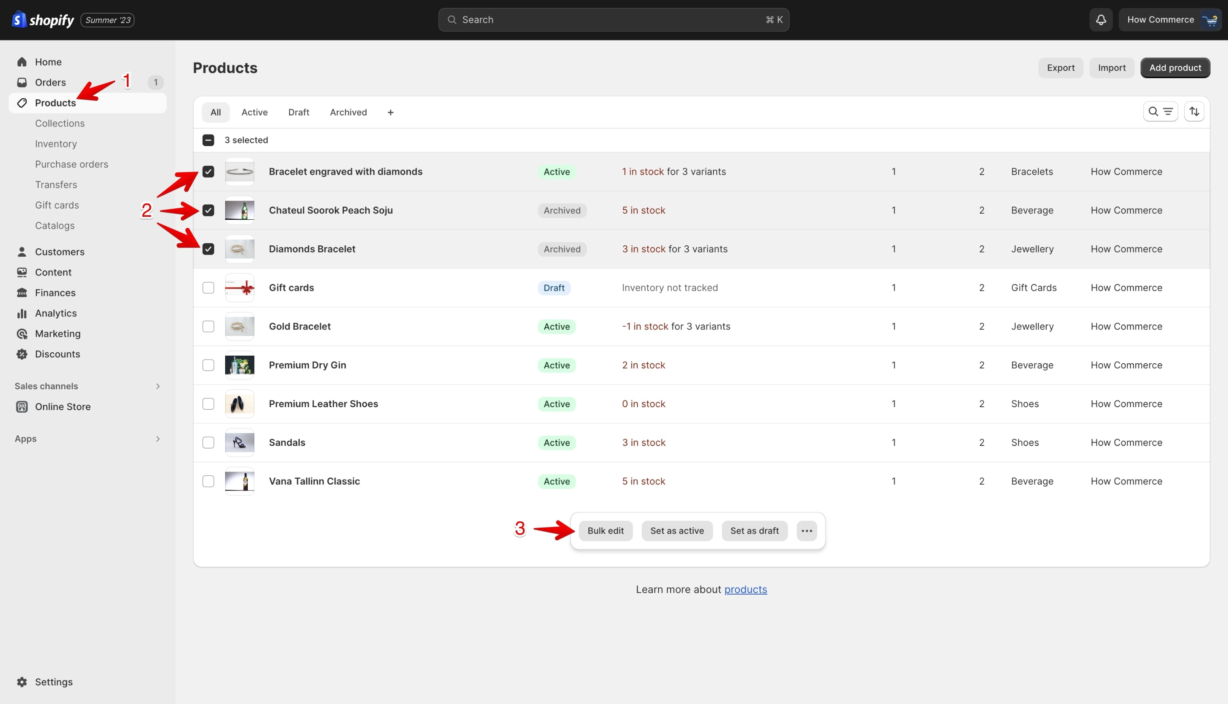Open Gift cards in sidebar
Viewport: 1228px width, 704px height.
[57, 205]
